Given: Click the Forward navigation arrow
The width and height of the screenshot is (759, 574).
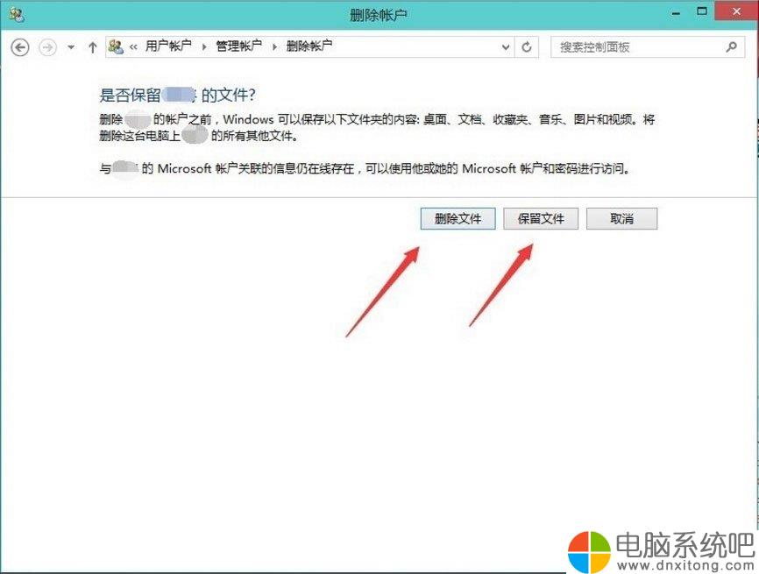Looking at the screenshot, I should (x=47, y=47).
